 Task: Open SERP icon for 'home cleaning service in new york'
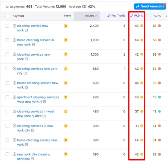34,45
